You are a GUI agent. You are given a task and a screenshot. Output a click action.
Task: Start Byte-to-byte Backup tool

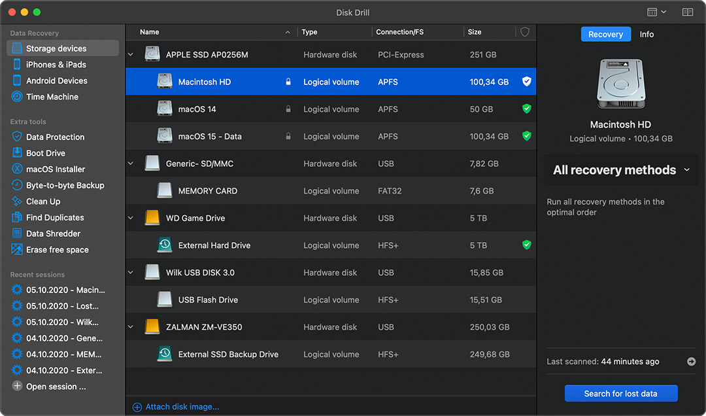65,185
